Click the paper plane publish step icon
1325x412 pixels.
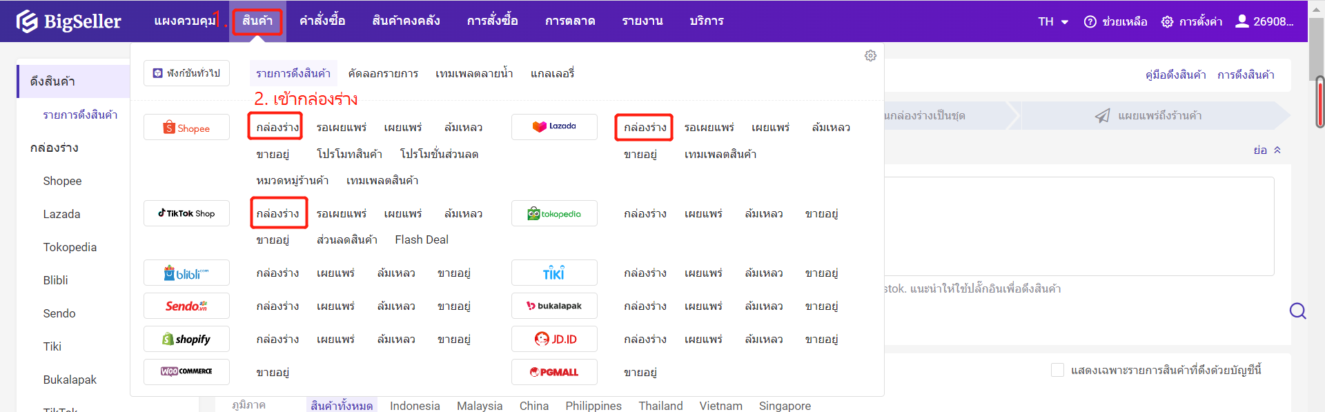pos(1103,115)
